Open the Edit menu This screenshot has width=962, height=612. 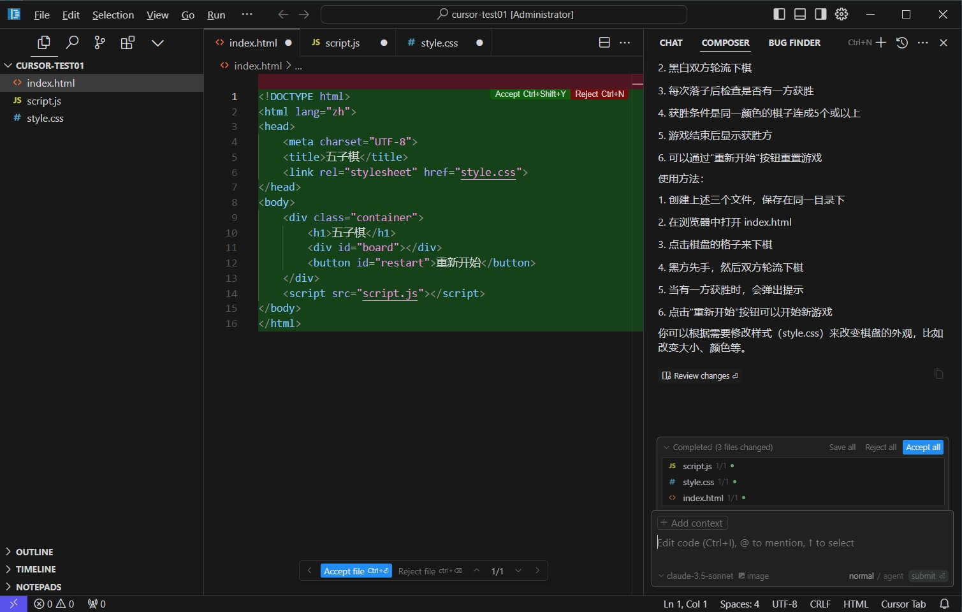click(71, 15)
